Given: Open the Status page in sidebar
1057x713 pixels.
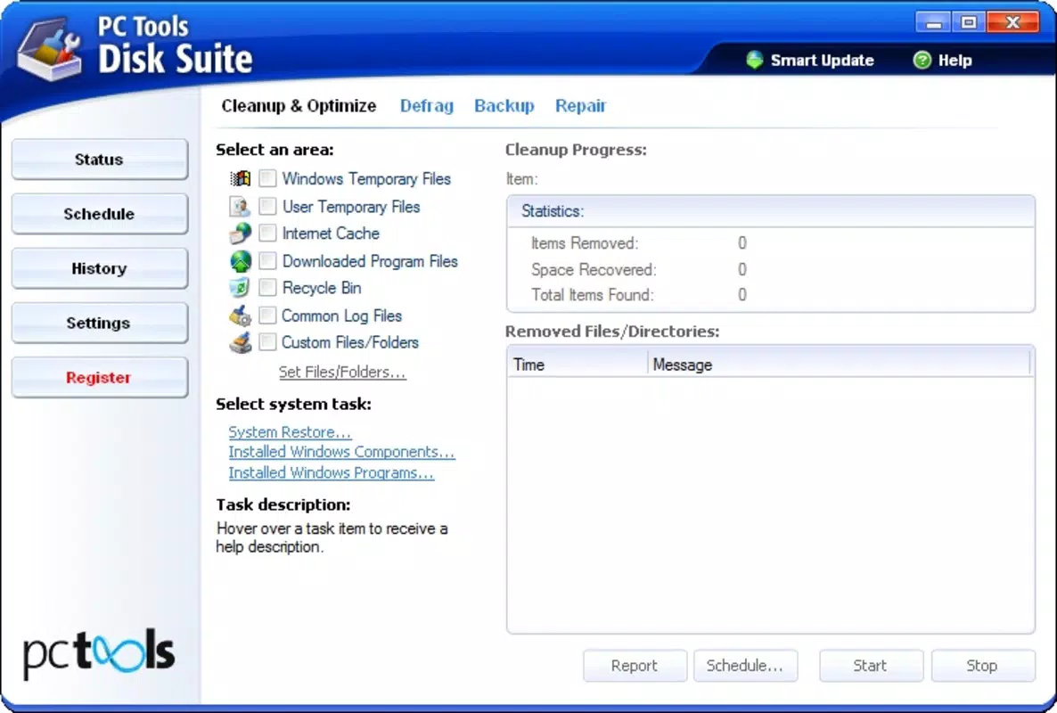Looking at the screenshot, I should [x=100, y=159].
